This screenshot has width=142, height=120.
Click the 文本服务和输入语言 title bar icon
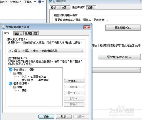tap(3, 27)
